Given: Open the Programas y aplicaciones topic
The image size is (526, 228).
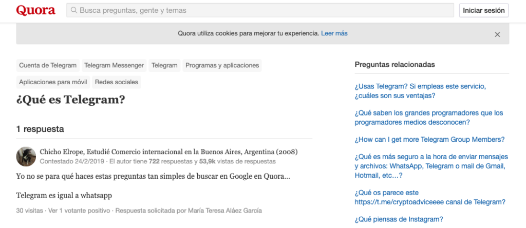Looking at the screenshot, I should tap(222, 65).
